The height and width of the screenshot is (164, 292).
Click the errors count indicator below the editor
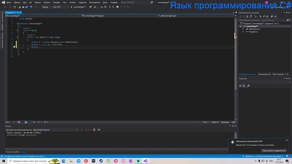point(20,122)
